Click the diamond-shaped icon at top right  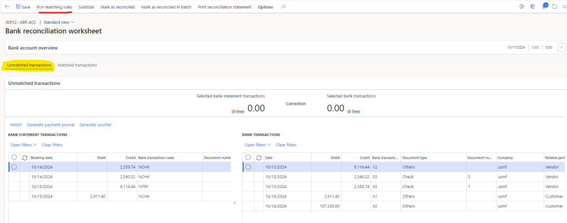[x=522, y=7]
